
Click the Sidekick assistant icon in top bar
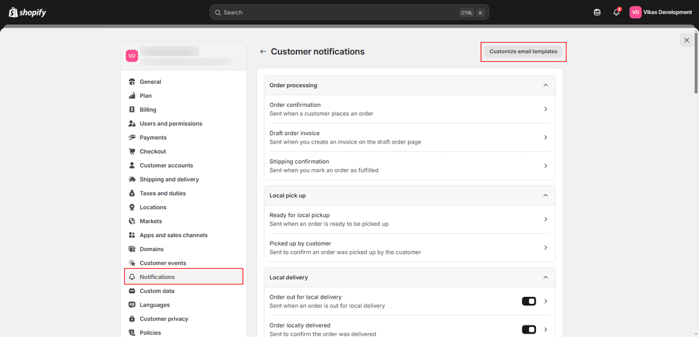pos(597,12)
